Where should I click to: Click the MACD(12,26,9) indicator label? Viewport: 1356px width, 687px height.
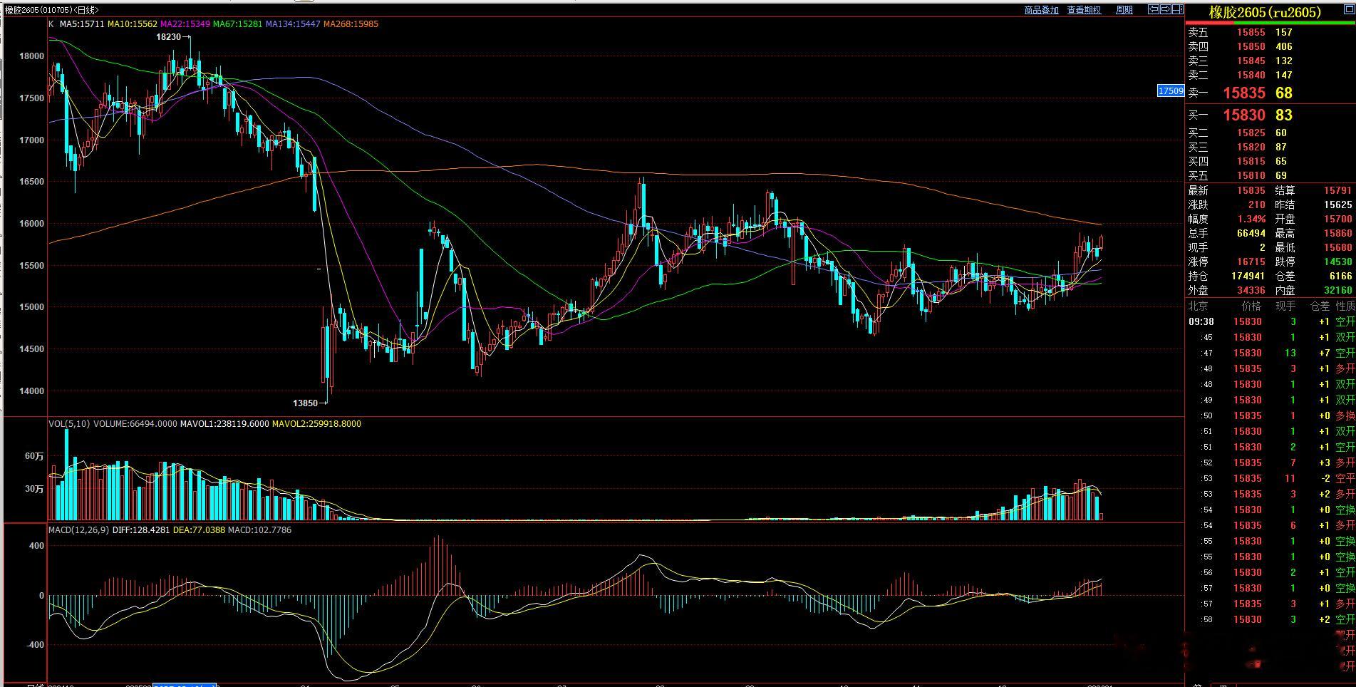tap(79, 530)
